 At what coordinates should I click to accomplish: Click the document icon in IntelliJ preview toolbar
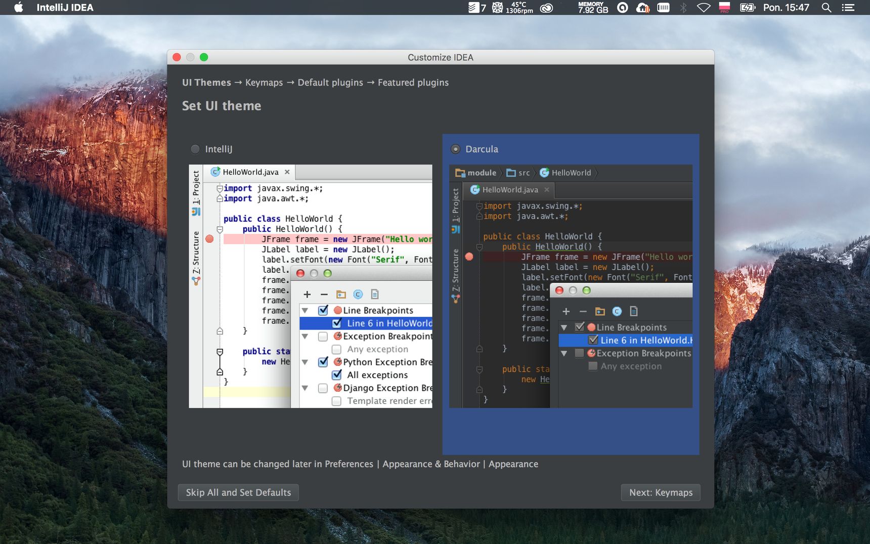(375, 294)
